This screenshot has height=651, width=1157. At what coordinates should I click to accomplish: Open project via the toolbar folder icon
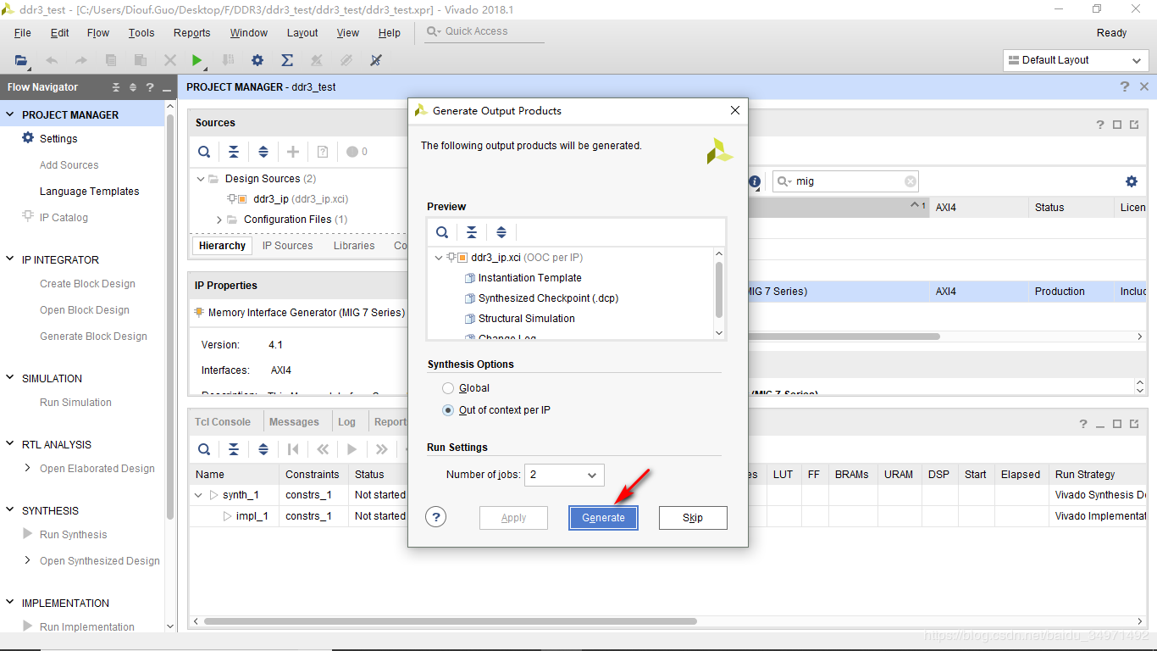pos(21,60)
